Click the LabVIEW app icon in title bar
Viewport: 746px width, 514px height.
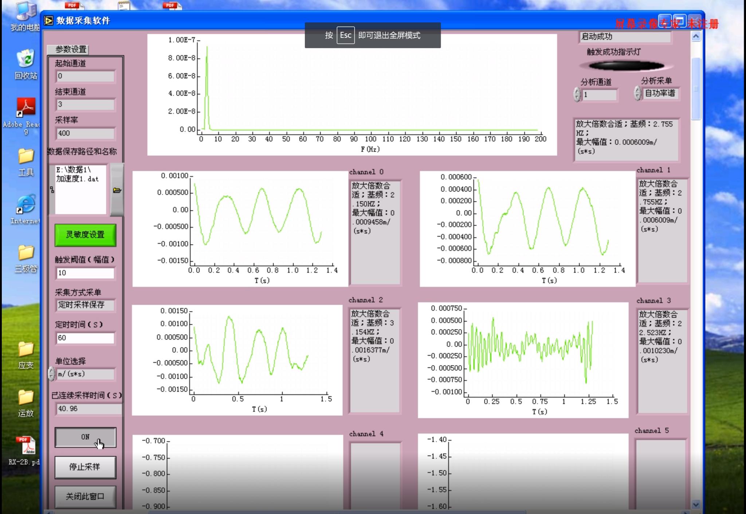(x=48, y=21)
